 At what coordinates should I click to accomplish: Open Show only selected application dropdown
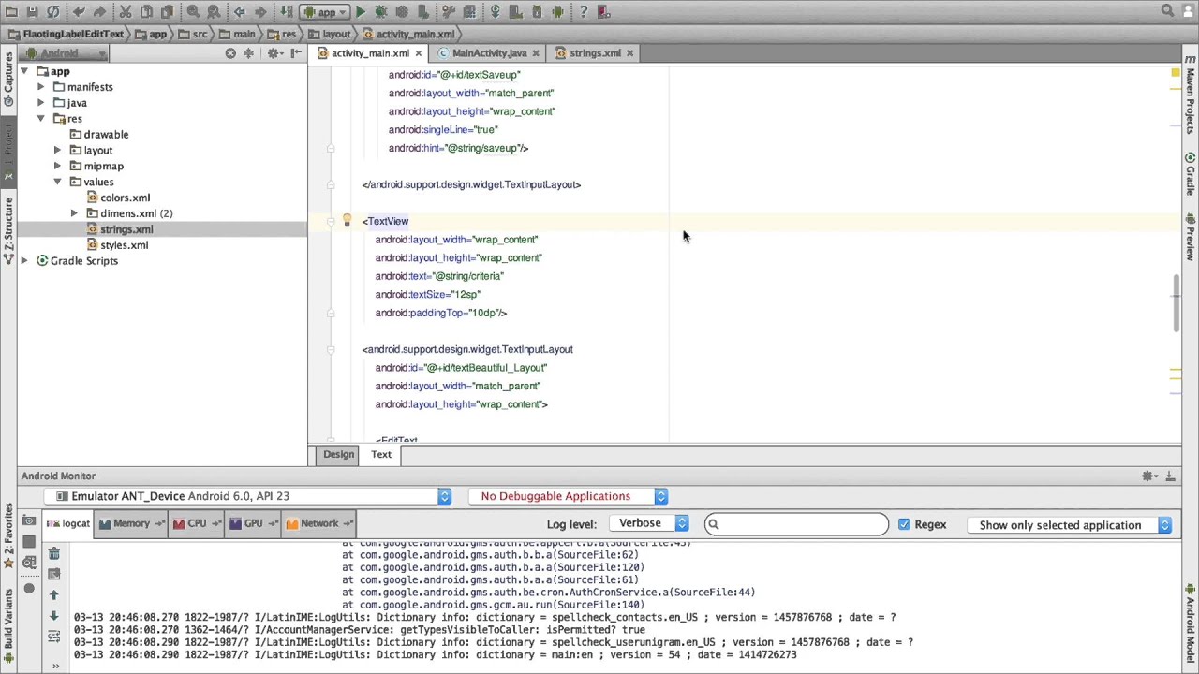click(1071, 525)
